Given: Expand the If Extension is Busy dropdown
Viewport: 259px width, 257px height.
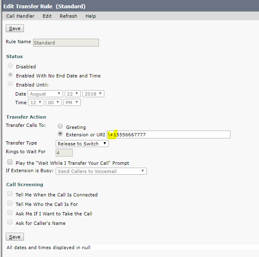Looking at the screenshot, I should [x=101, y=171].
